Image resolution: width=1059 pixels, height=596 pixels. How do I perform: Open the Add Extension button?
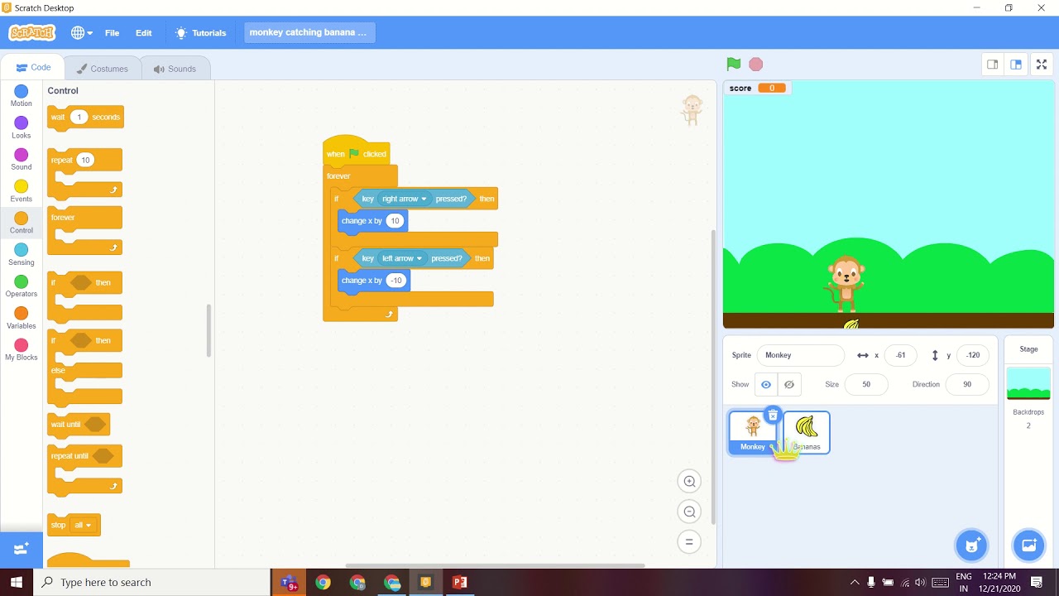coord(22,549)
